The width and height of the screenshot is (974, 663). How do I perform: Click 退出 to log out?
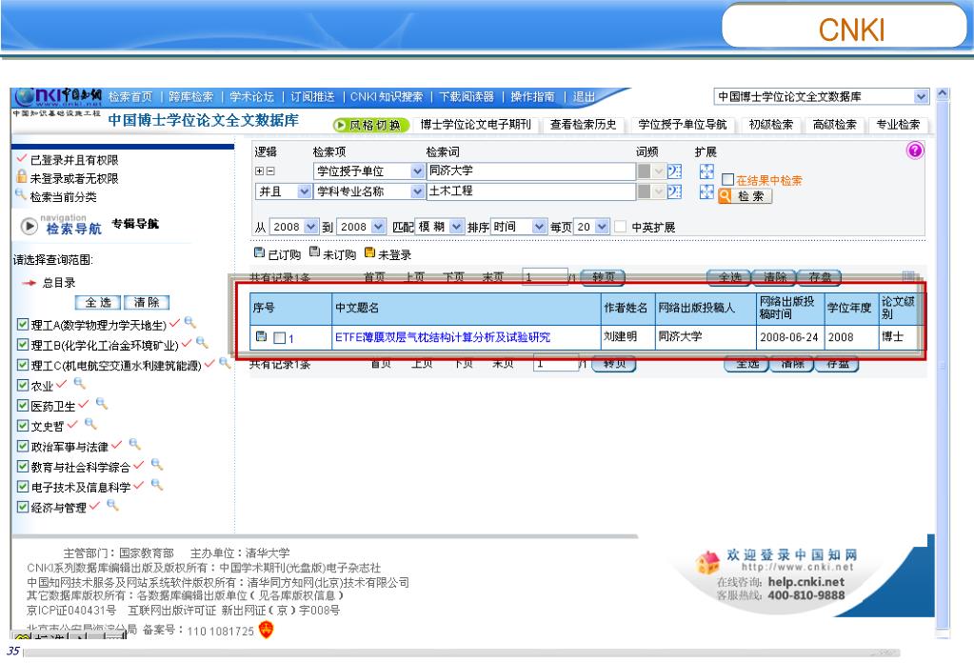tap(584, 97)
